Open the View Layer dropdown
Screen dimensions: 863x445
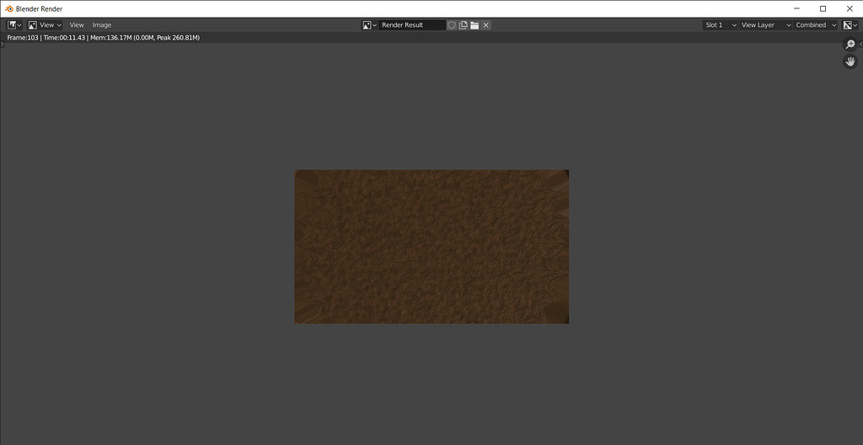coord(765,25)
